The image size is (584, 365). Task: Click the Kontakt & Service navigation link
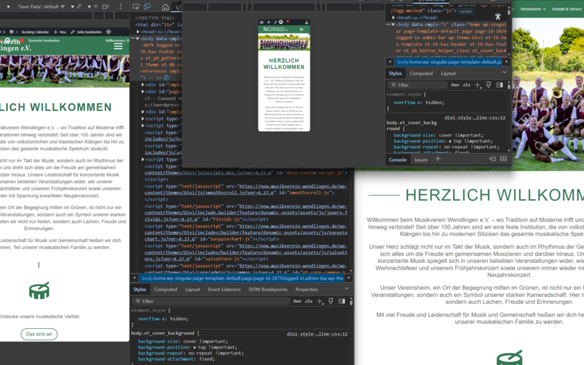pos(566,9)
